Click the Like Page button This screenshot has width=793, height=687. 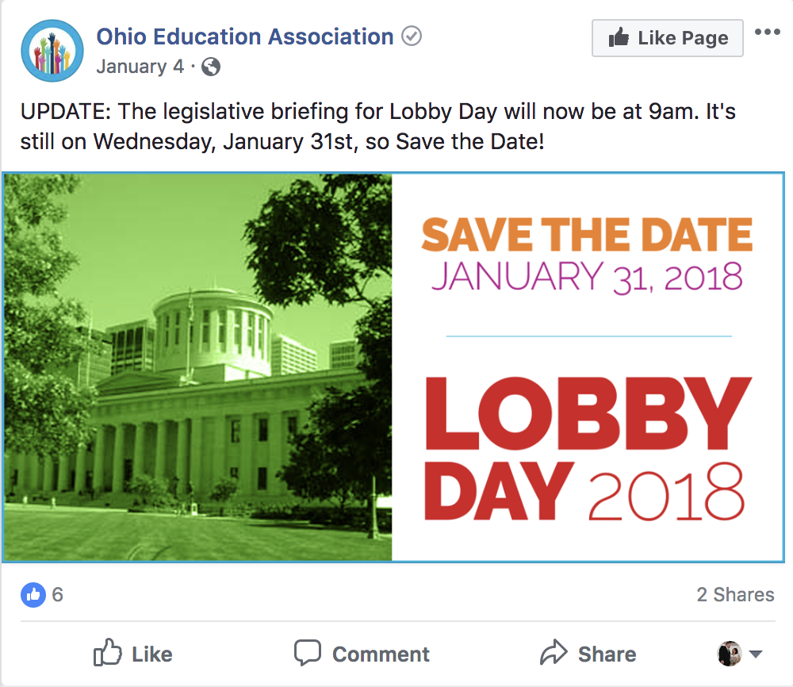pos(668,38)
